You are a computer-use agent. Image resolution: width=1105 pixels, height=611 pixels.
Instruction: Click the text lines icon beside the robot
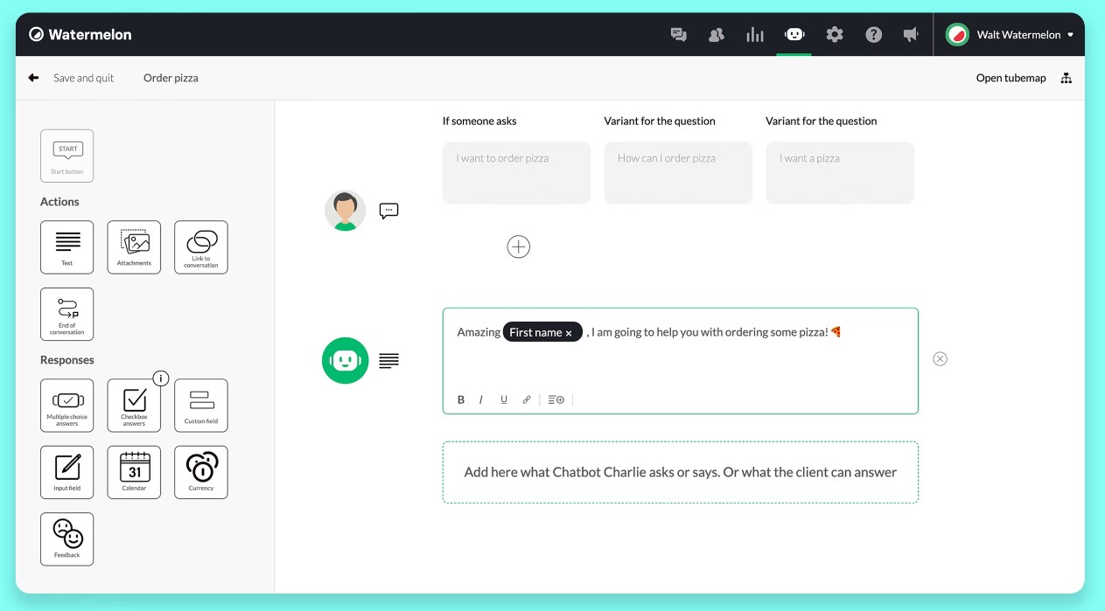[x=388, y=360]
